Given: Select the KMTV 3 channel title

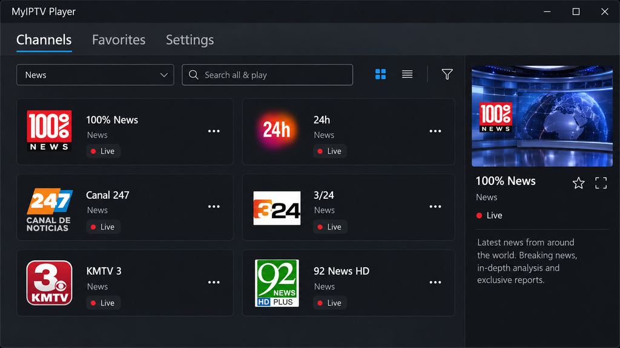Looking at the screenshot, I should click(x=104, y=271).
